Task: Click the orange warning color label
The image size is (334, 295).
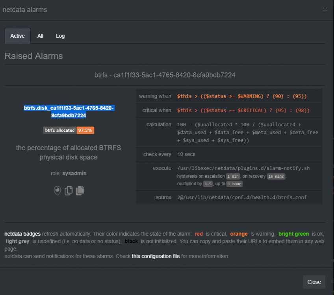Action: coord(239,234)
